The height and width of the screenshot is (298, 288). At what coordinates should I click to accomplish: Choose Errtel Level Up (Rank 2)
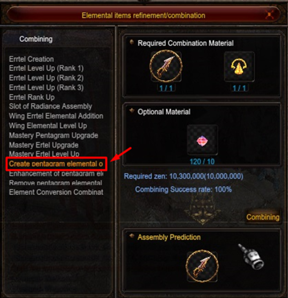click(x=46, y=78)
